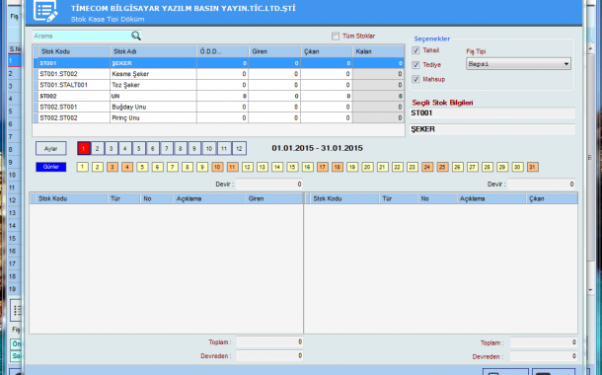The image size is (602, 375).
Task: Pick day 31 in the days row
Action: point(533,167)
